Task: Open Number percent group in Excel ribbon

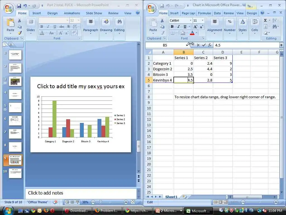Action: click(x=230, y=26)
